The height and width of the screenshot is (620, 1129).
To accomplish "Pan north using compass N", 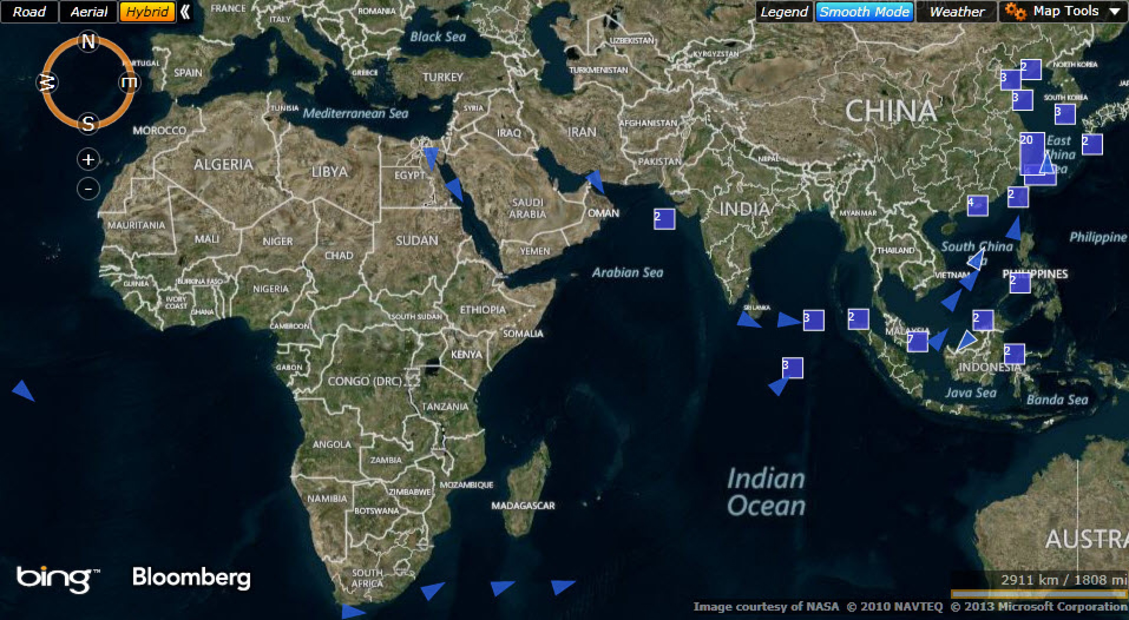I will click(88, 42).
